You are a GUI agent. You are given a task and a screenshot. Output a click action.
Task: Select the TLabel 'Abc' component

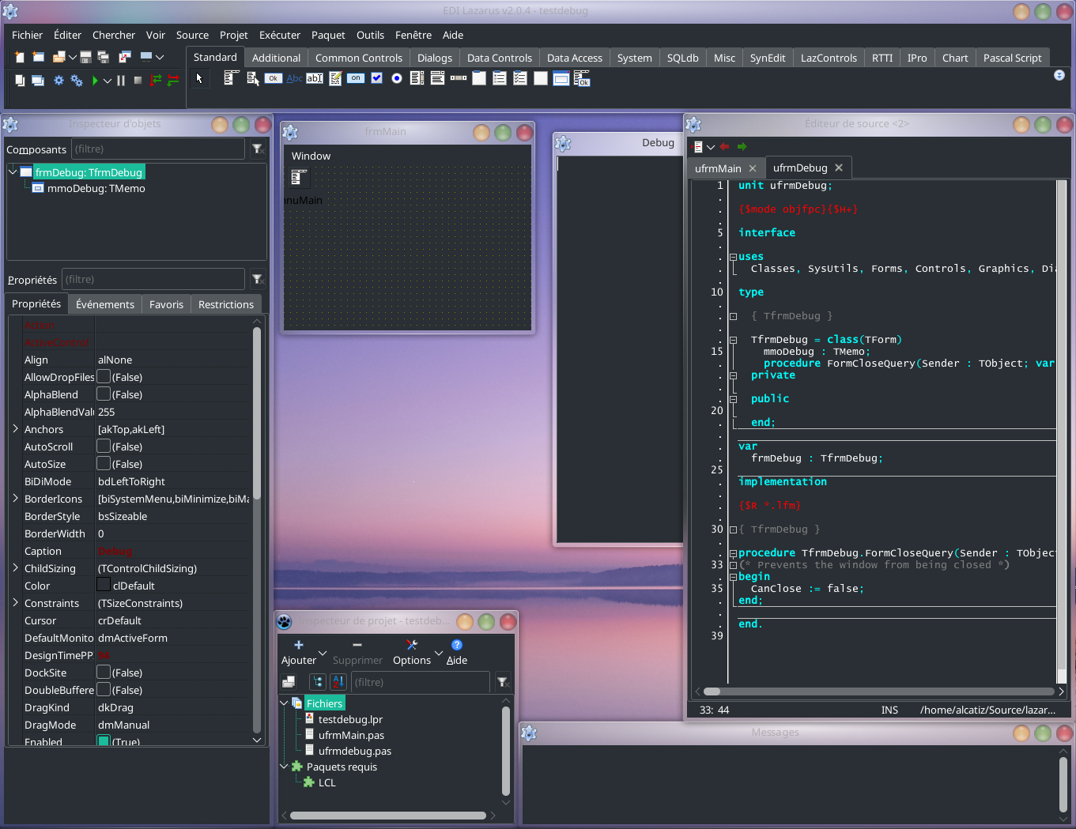294,78
